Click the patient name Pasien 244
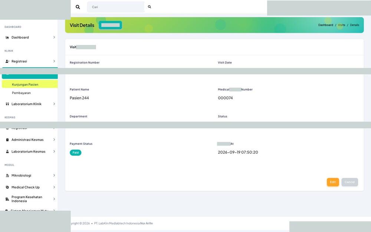Viewport: 371px width, 232px height. 79,98
